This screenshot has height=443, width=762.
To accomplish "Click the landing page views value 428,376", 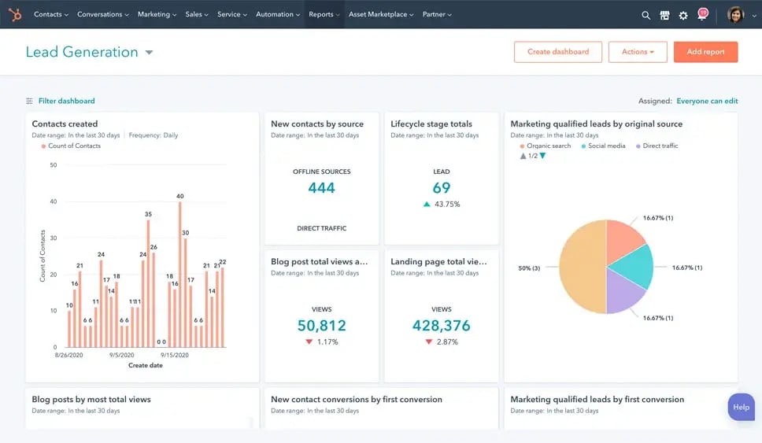I will [x=442, y=326].
